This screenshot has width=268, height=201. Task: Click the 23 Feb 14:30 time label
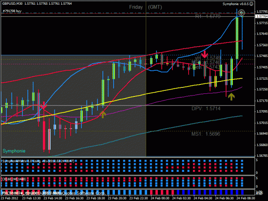click(53, 198)
